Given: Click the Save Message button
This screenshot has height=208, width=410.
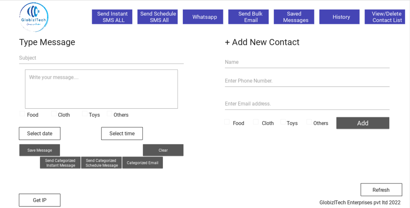Looking at the screenshot, I should pos(40,150).
